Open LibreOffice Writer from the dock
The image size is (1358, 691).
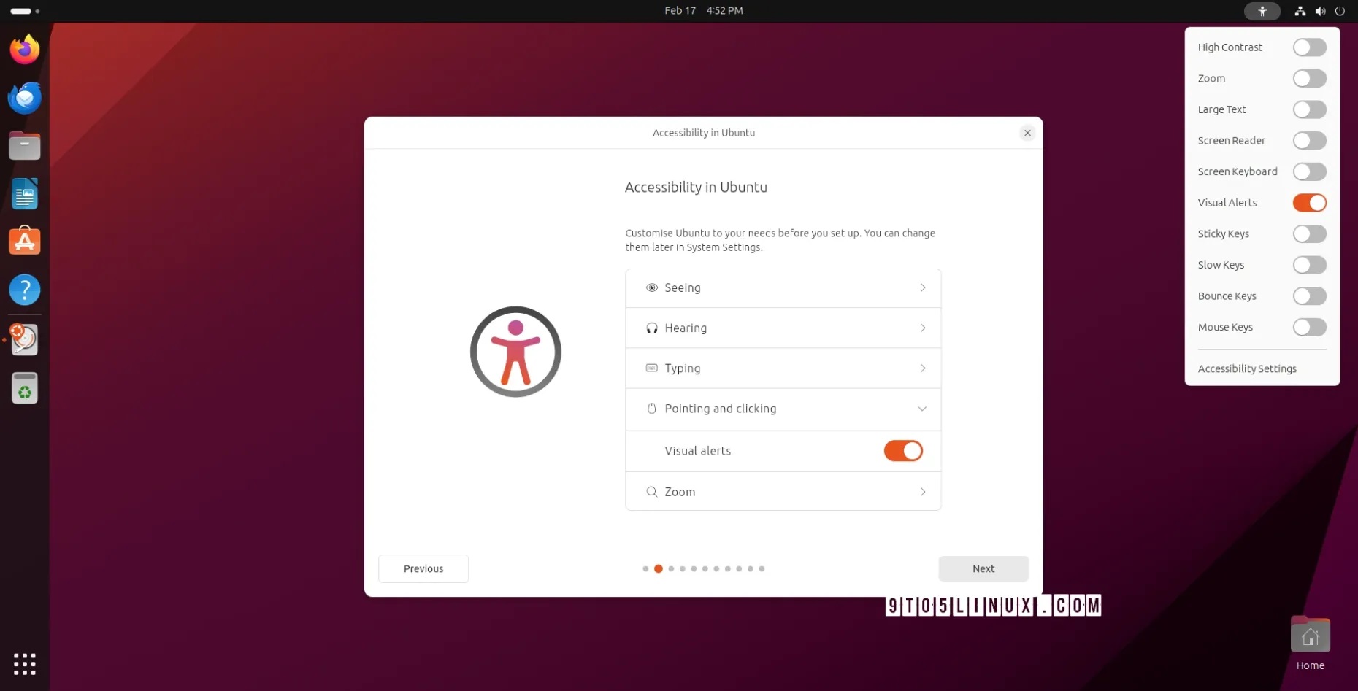(25, 194)
